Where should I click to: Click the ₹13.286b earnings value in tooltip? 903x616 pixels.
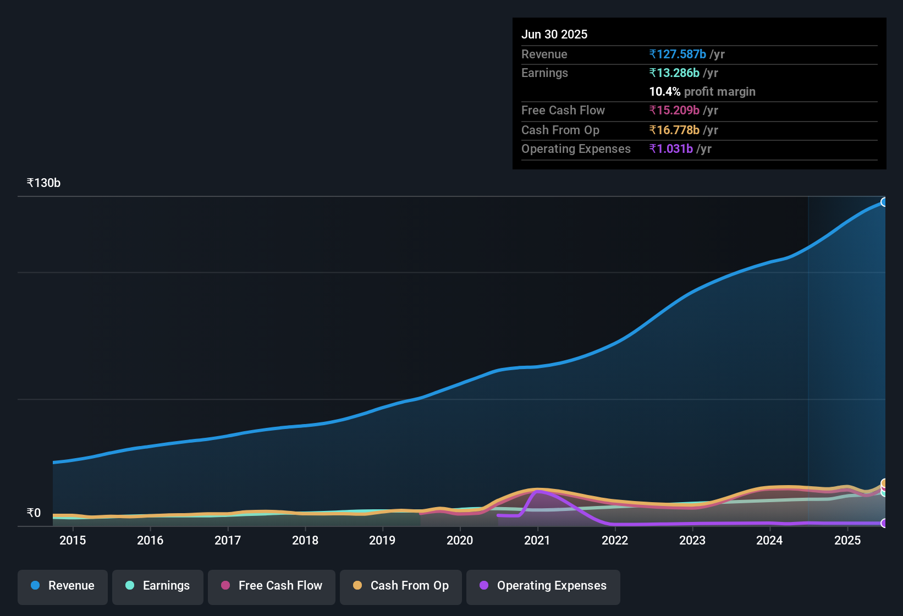tap(674, 73)
